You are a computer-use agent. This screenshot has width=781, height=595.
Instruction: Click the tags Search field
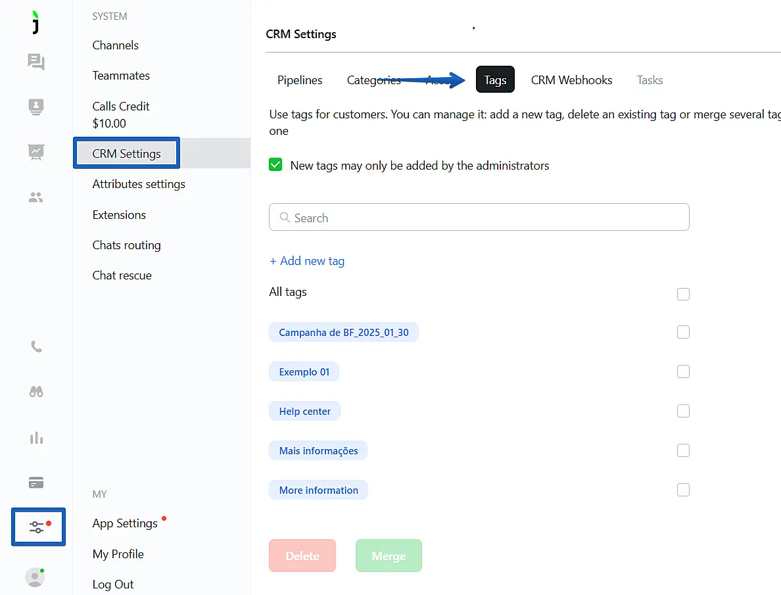point(479,218)
